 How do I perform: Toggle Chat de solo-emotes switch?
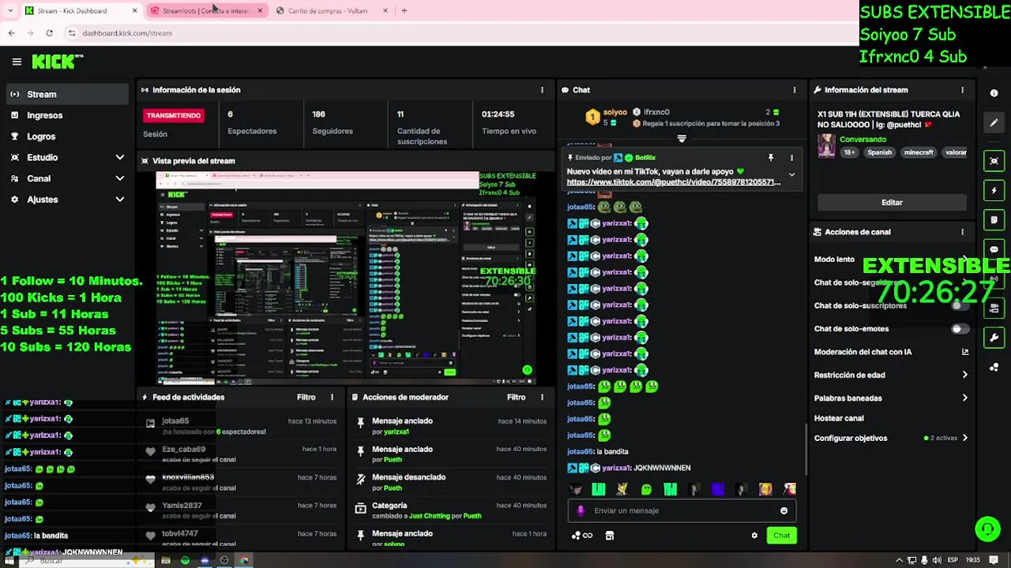coord(959,329)
